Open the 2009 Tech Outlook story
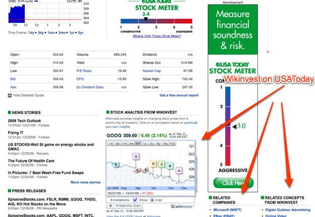The image size is (315, 217). coord(24,121)
